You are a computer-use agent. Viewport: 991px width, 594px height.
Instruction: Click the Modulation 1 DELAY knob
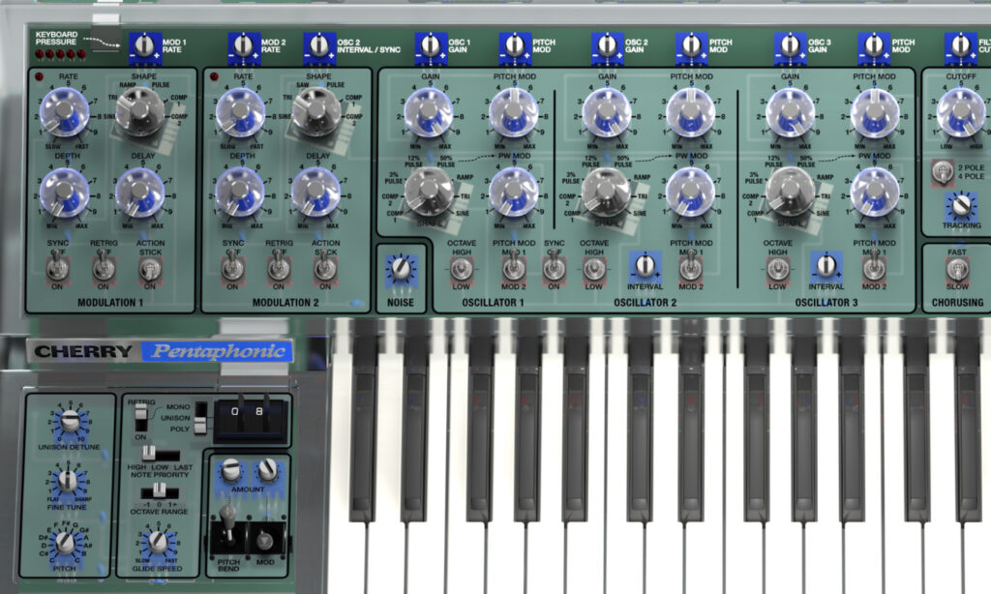coord(139,192)
